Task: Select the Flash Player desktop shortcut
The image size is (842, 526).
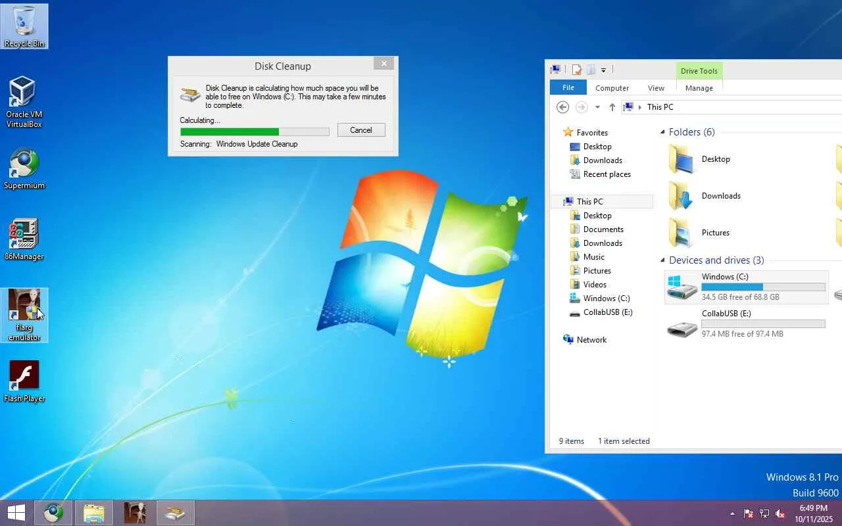Action: click(x=24, y=381)
